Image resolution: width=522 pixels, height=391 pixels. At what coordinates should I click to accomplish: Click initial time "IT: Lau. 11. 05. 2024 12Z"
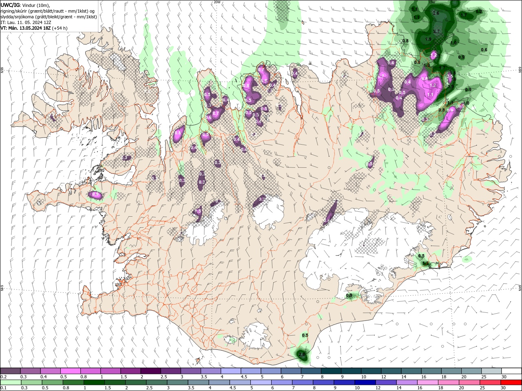[x=26, y=22]
